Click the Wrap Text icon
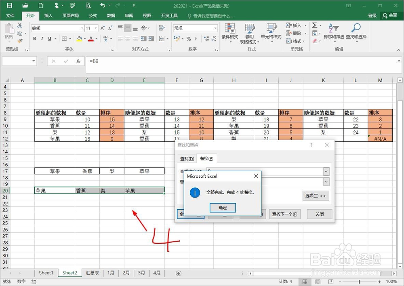404x286 pixels. [x=162, y=28]
